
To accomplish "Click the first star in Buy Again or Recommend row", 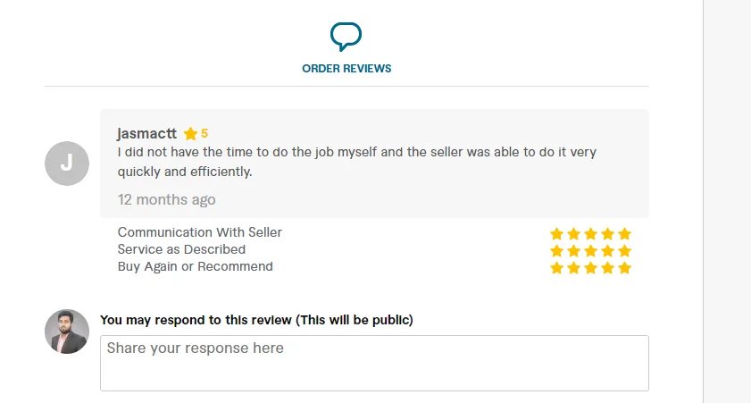I will 556,268.
